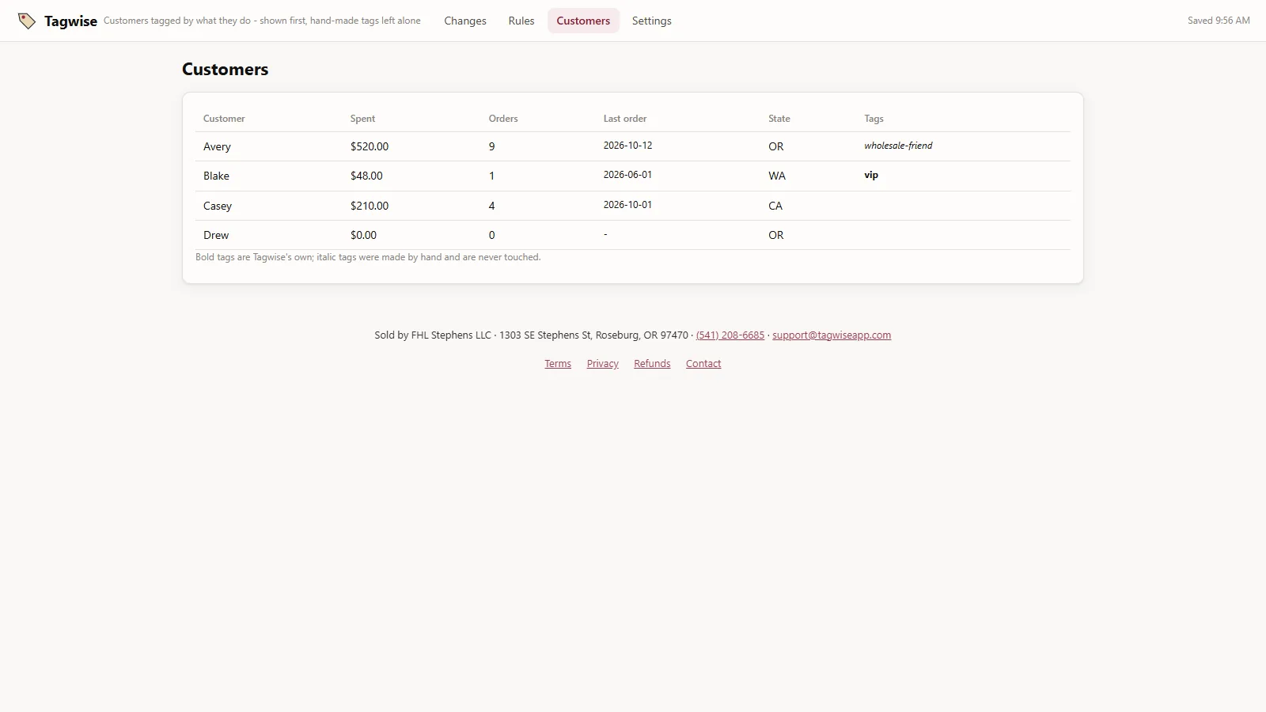Image resolution: width=1266 pixels, height=712 pixels.
Task: Select customer Drew in the table
Action: coord(216,235)
